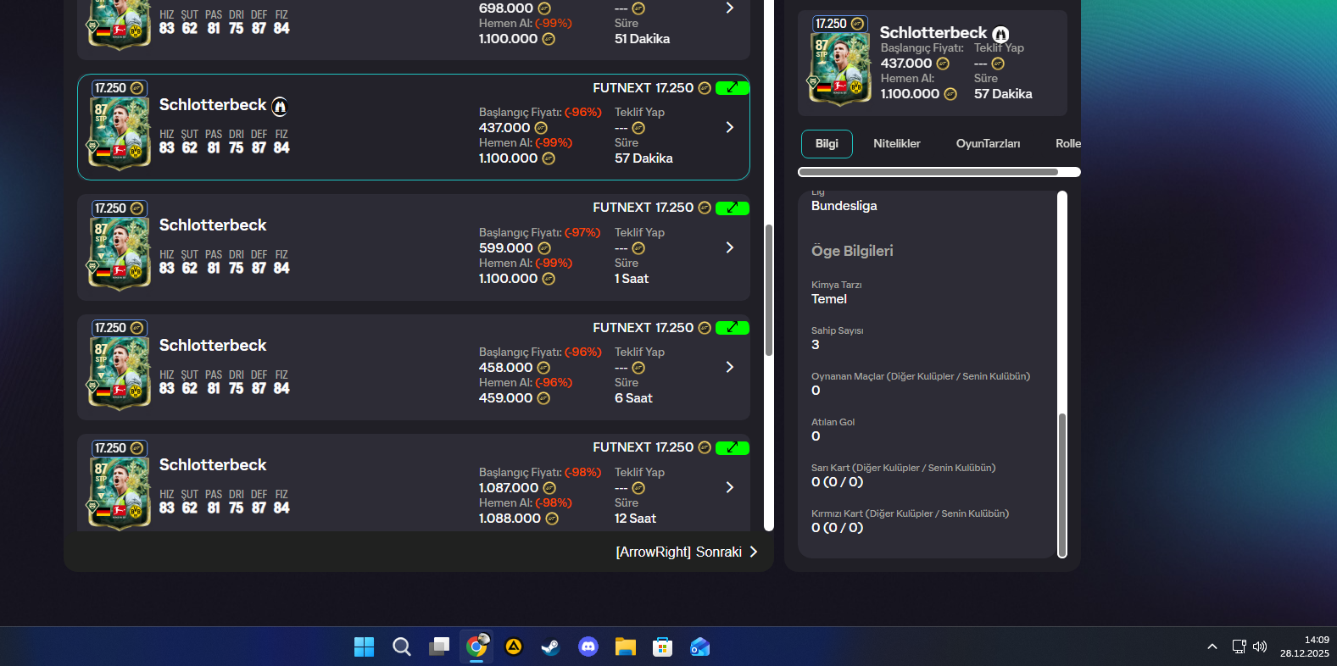Image resolution: width=1337 pixels, height=666 pixels.
Task: Click the '6 Saat' remaining time
Action: [x=633, y=398]
